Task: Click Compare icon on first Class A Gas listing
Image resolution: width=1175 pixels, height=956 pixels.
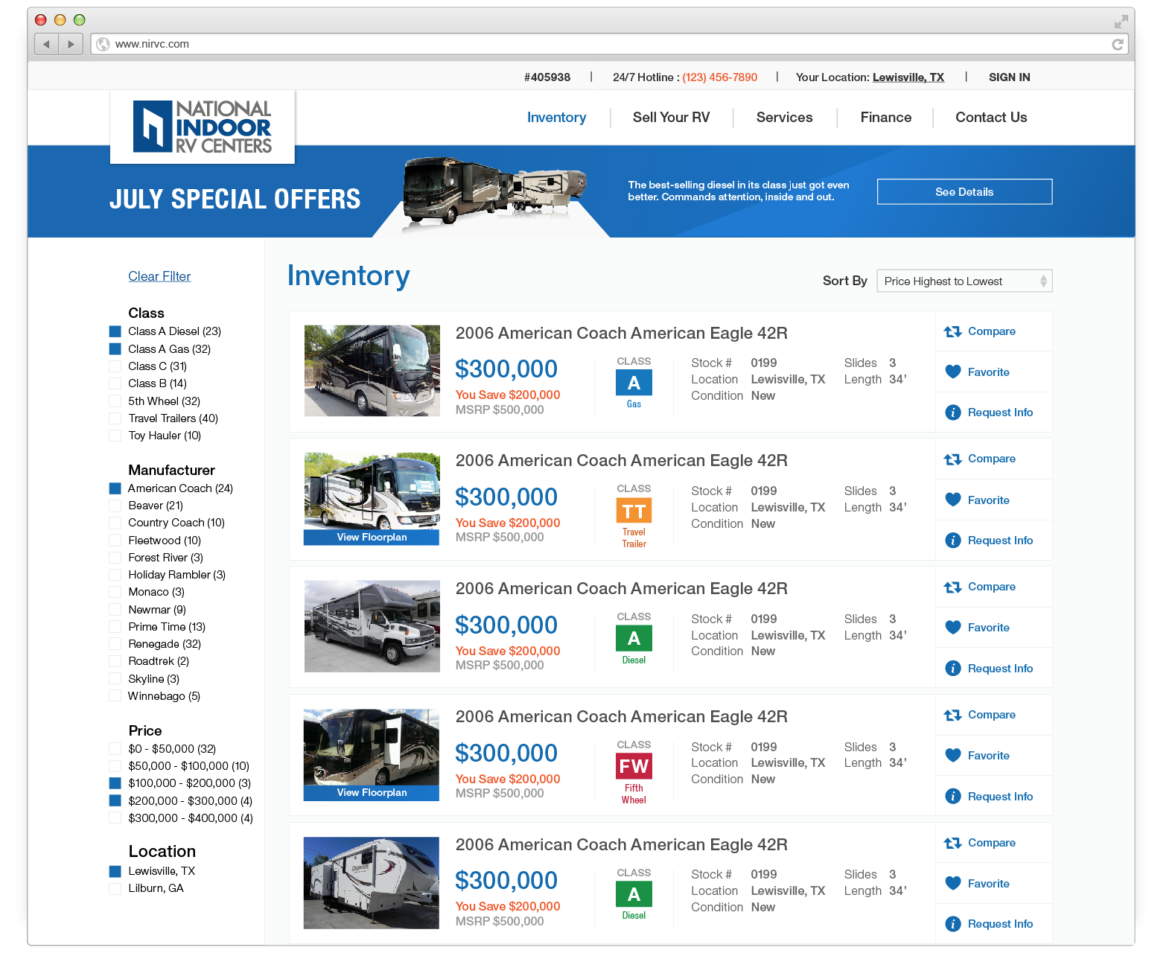Action: 953,332
